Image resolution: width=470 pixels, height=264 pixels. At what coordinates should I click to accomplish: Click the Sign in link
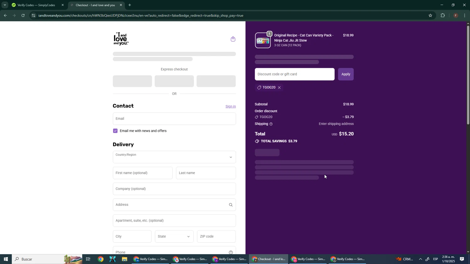pyautogui.click(x=231, y=107)
